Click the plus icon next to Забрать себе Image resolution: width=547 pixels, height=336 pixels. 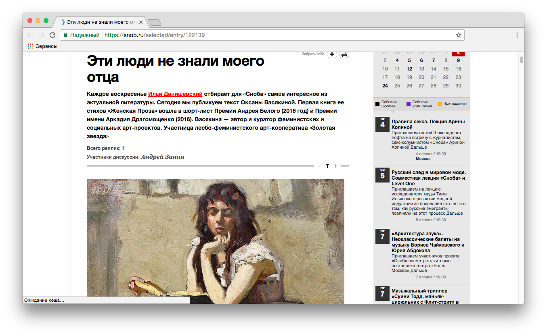pos(331,54)
